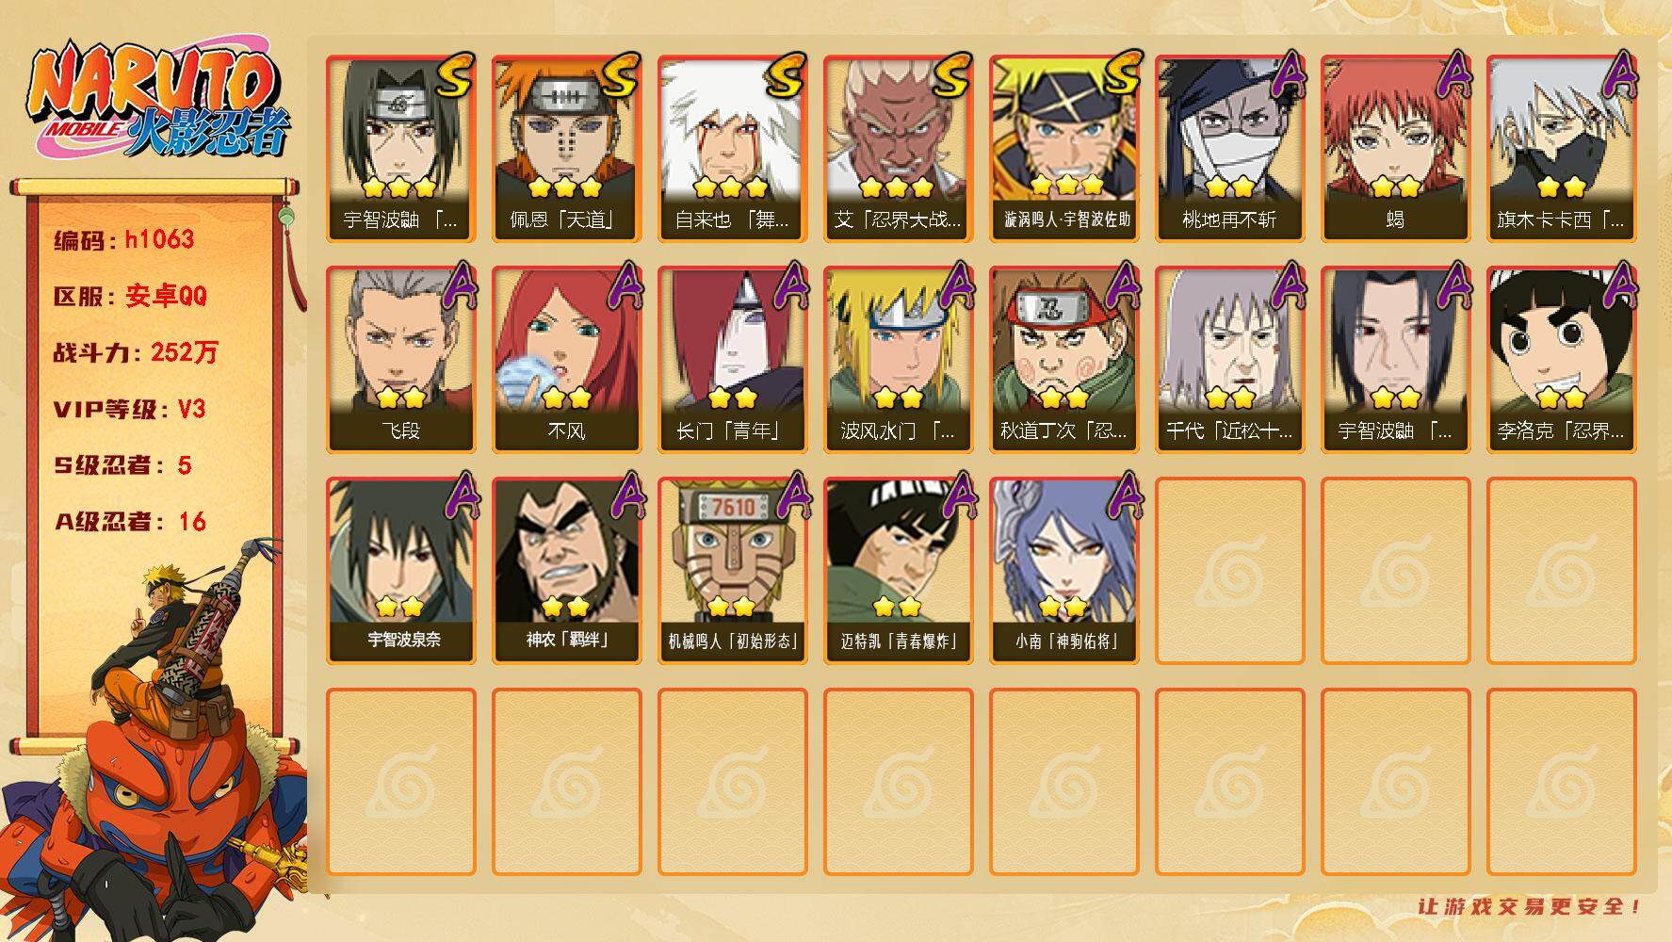Choose the 机械鸣人「初始形态」 card
Viewport: 1672px width, 942px height.
[733, 571]
